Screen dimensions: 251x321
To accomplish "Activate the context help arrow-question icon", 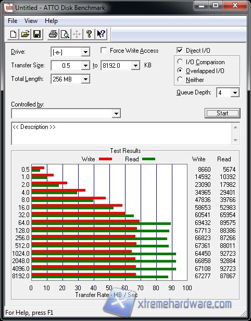I will [x=101, y=34].
